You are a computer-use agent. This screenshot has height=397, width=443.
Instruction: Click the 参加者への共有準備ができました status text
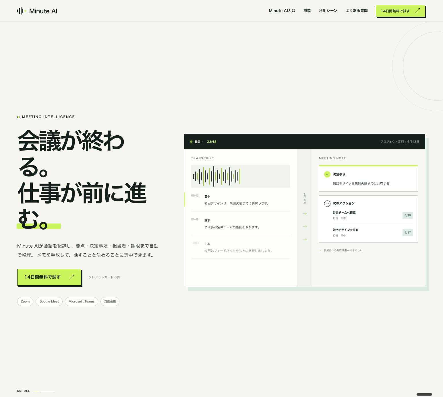[x=343, y=250]
